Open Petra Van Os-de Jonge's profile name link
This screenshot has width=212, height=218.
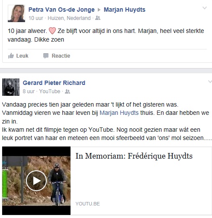(x=61, y=10)
